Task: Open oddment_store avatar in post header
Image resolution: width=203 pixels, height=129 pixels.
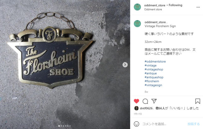Action: click(x=137, y=7)
